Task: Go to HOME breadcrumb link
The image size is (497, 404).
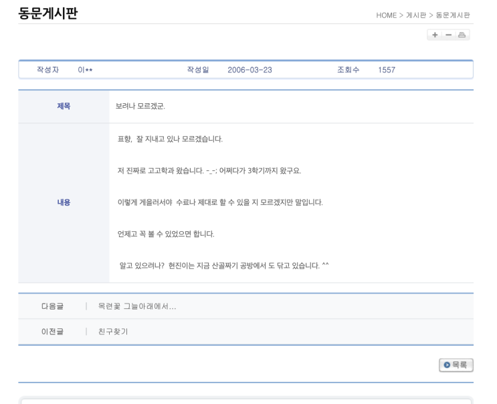Action: click(x=386, y=15)
